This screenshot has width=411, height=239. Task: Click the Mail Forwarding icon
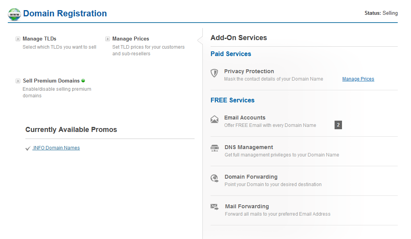[214, 207]
